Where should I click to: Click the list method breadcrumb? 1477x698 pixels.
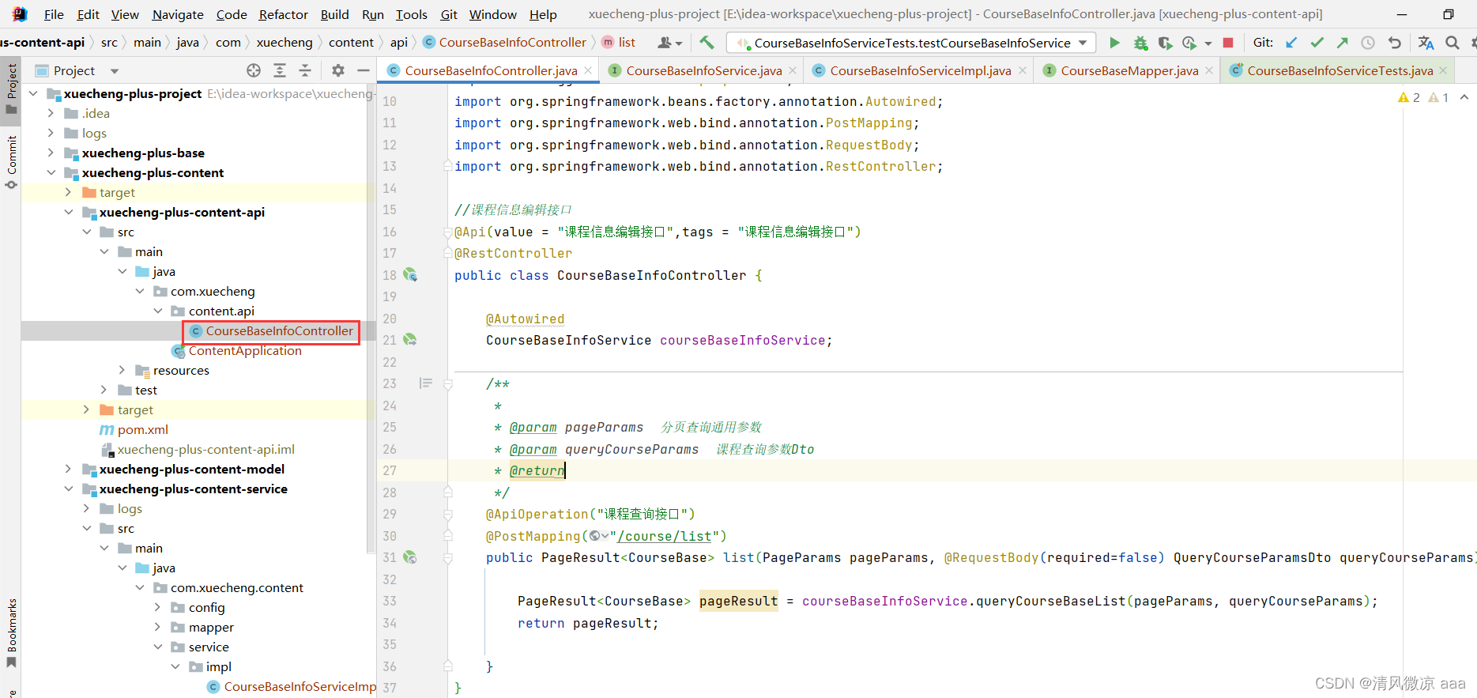coord(619,43)
